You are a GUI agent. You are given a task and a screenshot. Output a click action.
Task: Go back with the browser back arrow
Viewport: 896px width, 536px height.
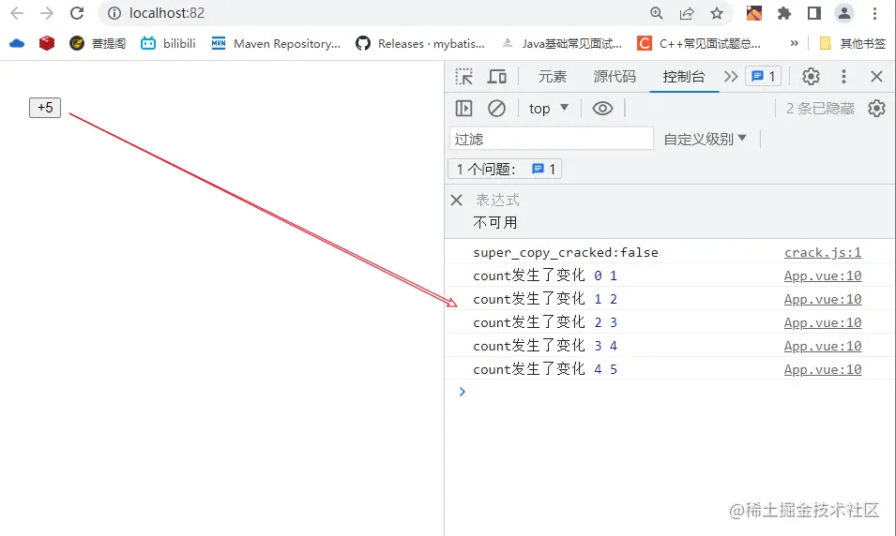point(17,13)
